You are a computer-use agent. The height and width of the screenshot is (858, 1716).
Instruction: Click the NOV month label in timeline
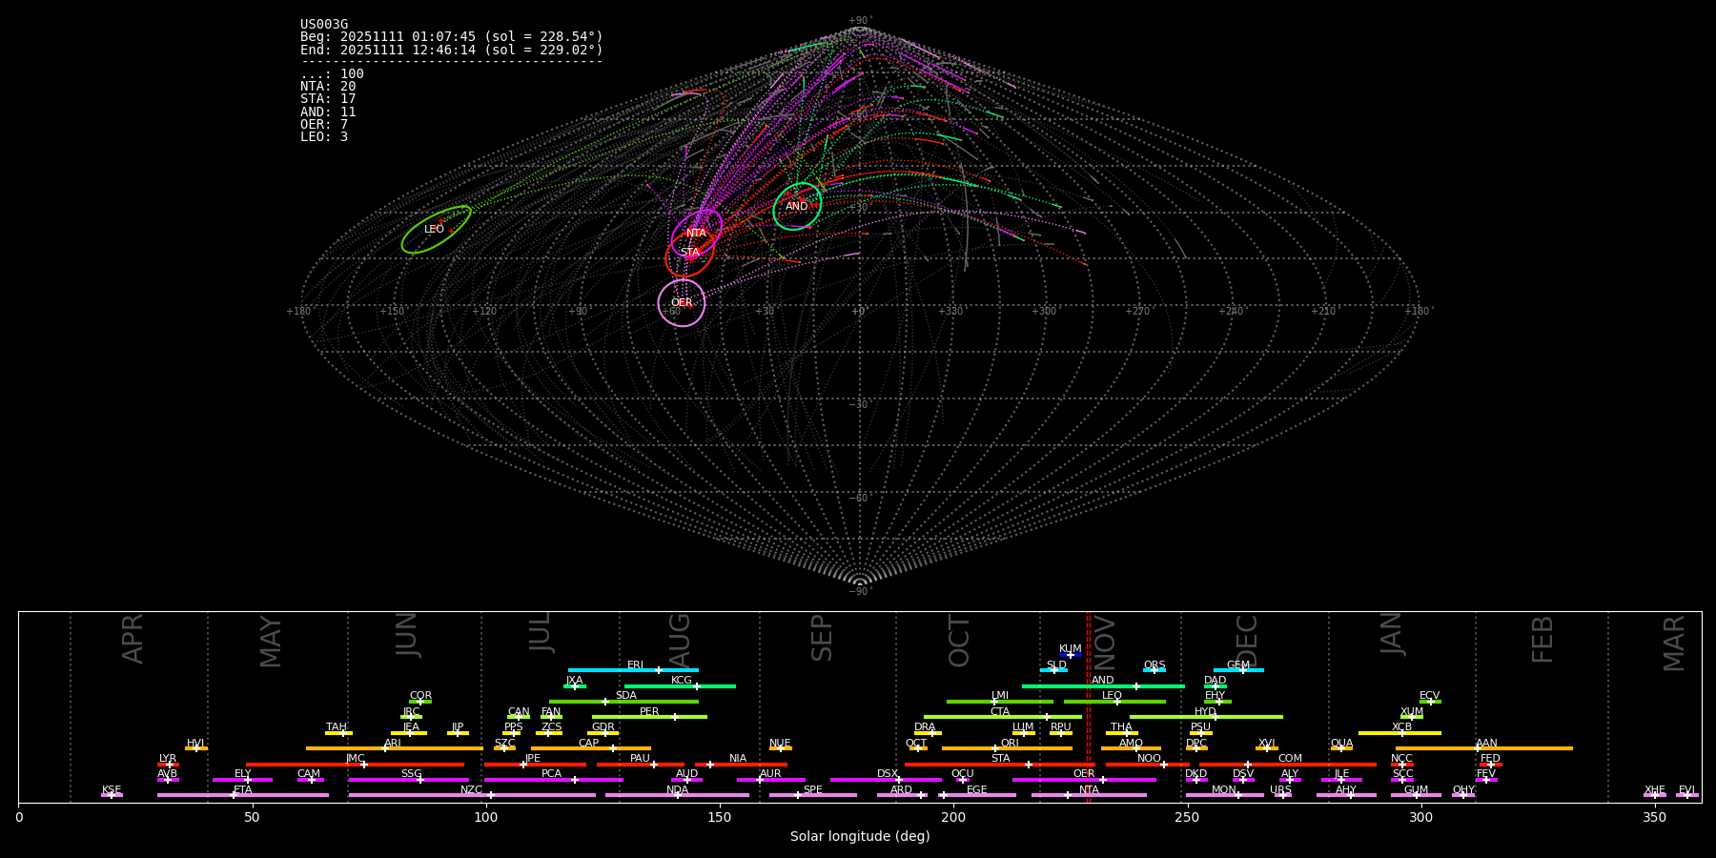coord(1104,641)
